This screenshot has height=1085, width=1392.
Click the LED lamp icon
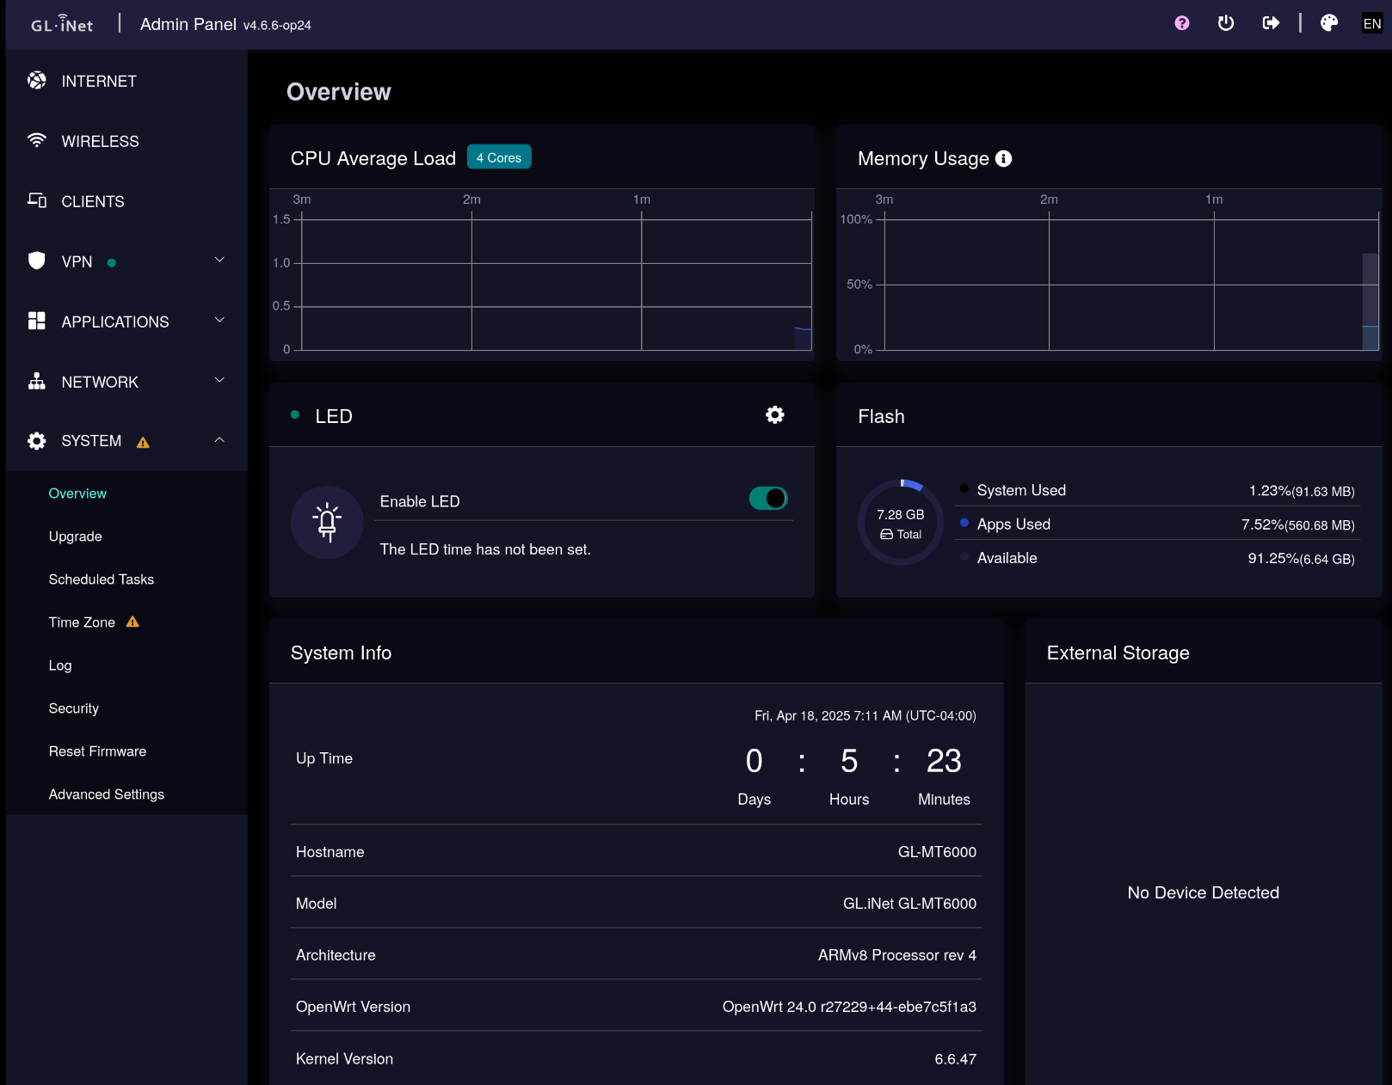[327, 522]
